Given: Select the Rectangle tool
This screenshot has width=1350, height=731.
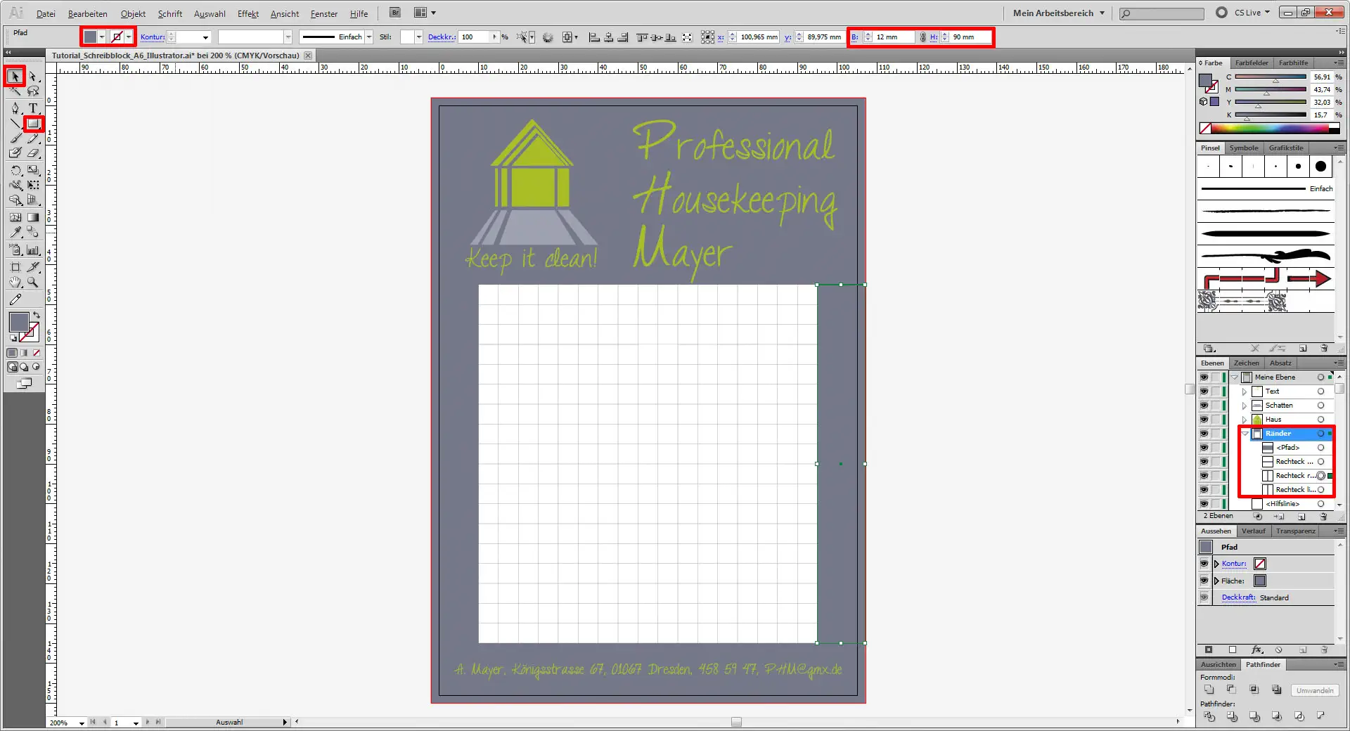Looking at the screenshot, I should (33, 124).
